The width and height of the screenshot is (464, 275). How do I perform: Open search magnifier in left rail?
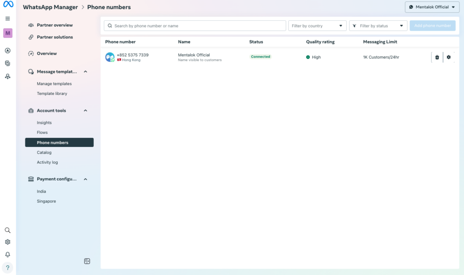point(8,230)
